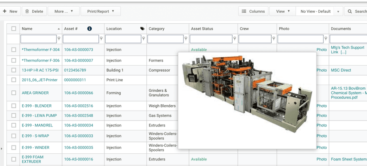
Task: Click the filter icon under Asset Status column
Action: 235,39
